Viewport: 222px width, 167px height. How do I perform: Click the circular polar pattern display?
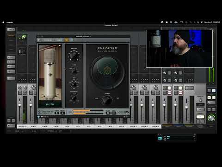107,72
